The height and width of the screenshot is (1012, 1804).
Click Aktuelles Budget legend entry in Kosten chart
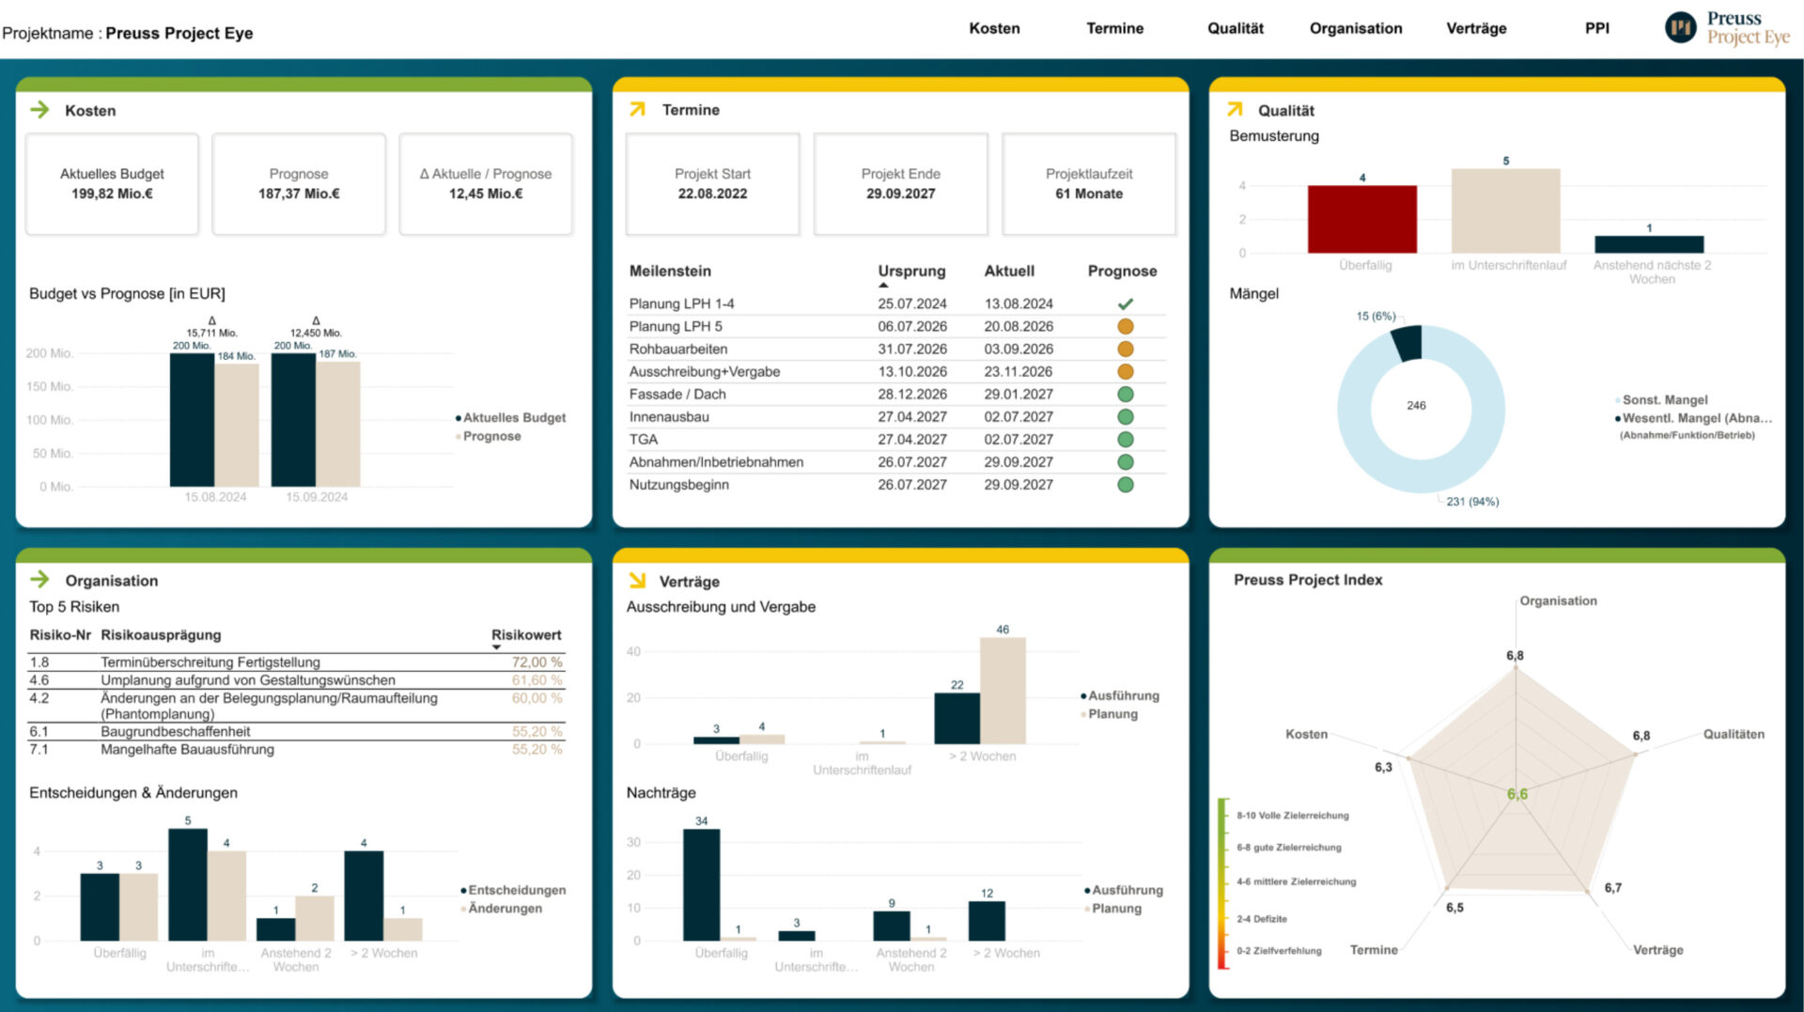pos(510,417)
